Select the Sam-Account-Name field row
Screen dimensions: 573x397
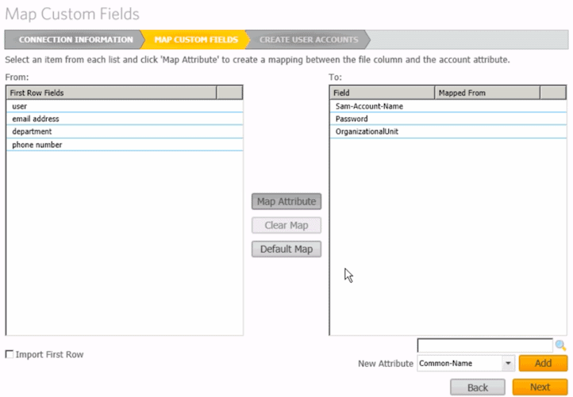pos(448,106)
